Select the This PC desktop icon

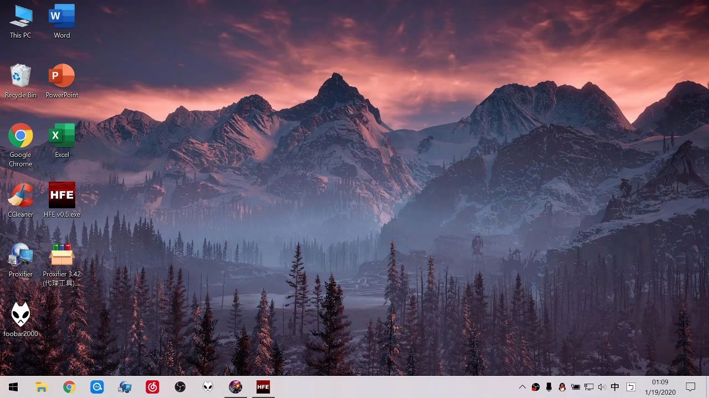(x=20, y=23)
